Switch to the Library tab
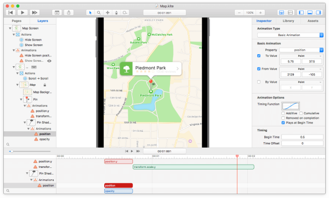 pyautogui.click(x=288, y=21)
